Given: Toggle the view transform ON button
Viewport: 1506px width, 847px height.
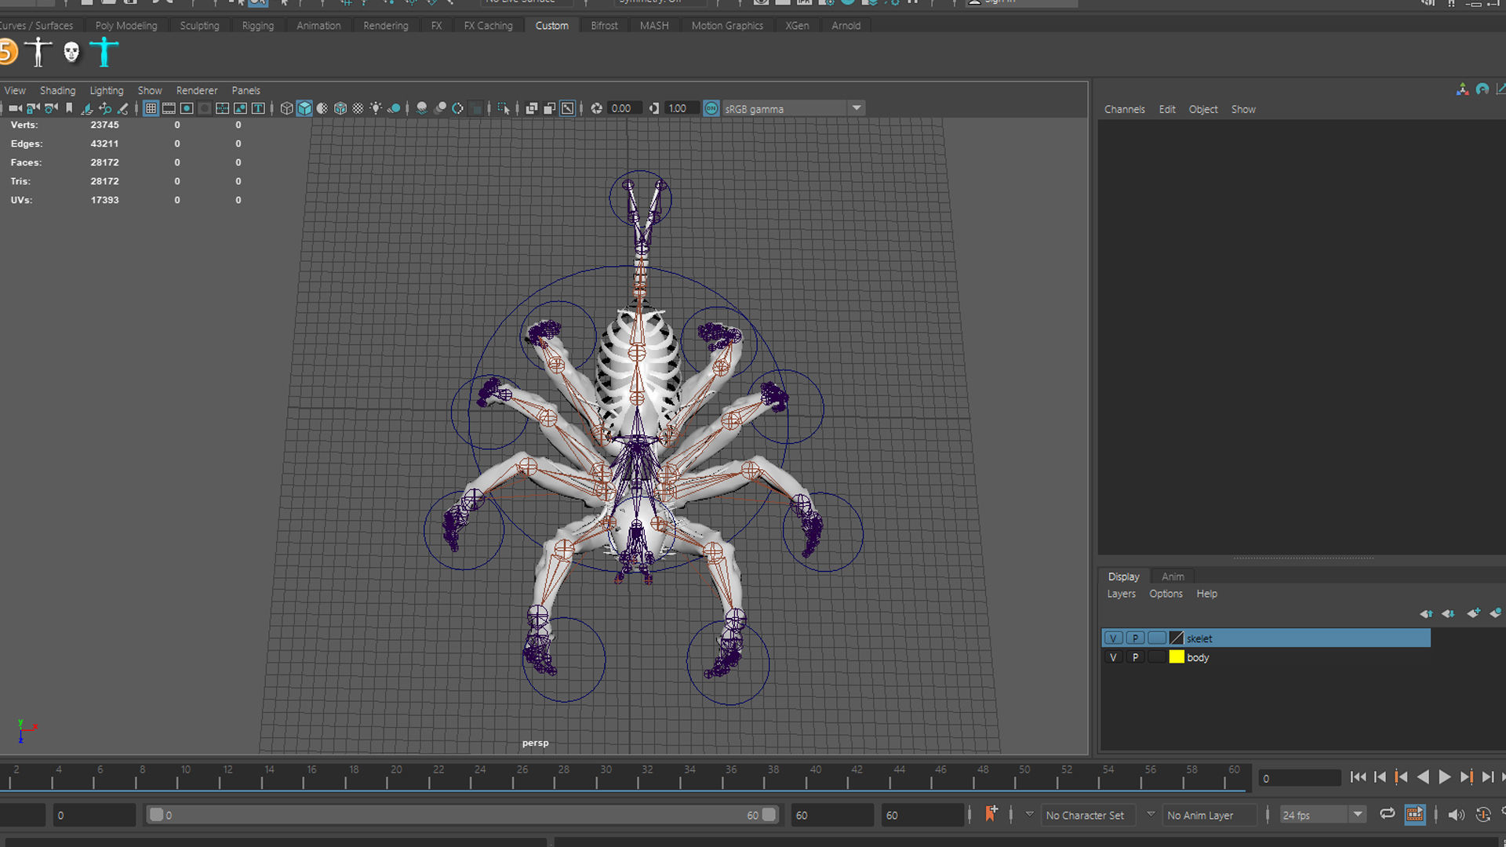Looking at the screenshot, I should [x=711, y=108].
